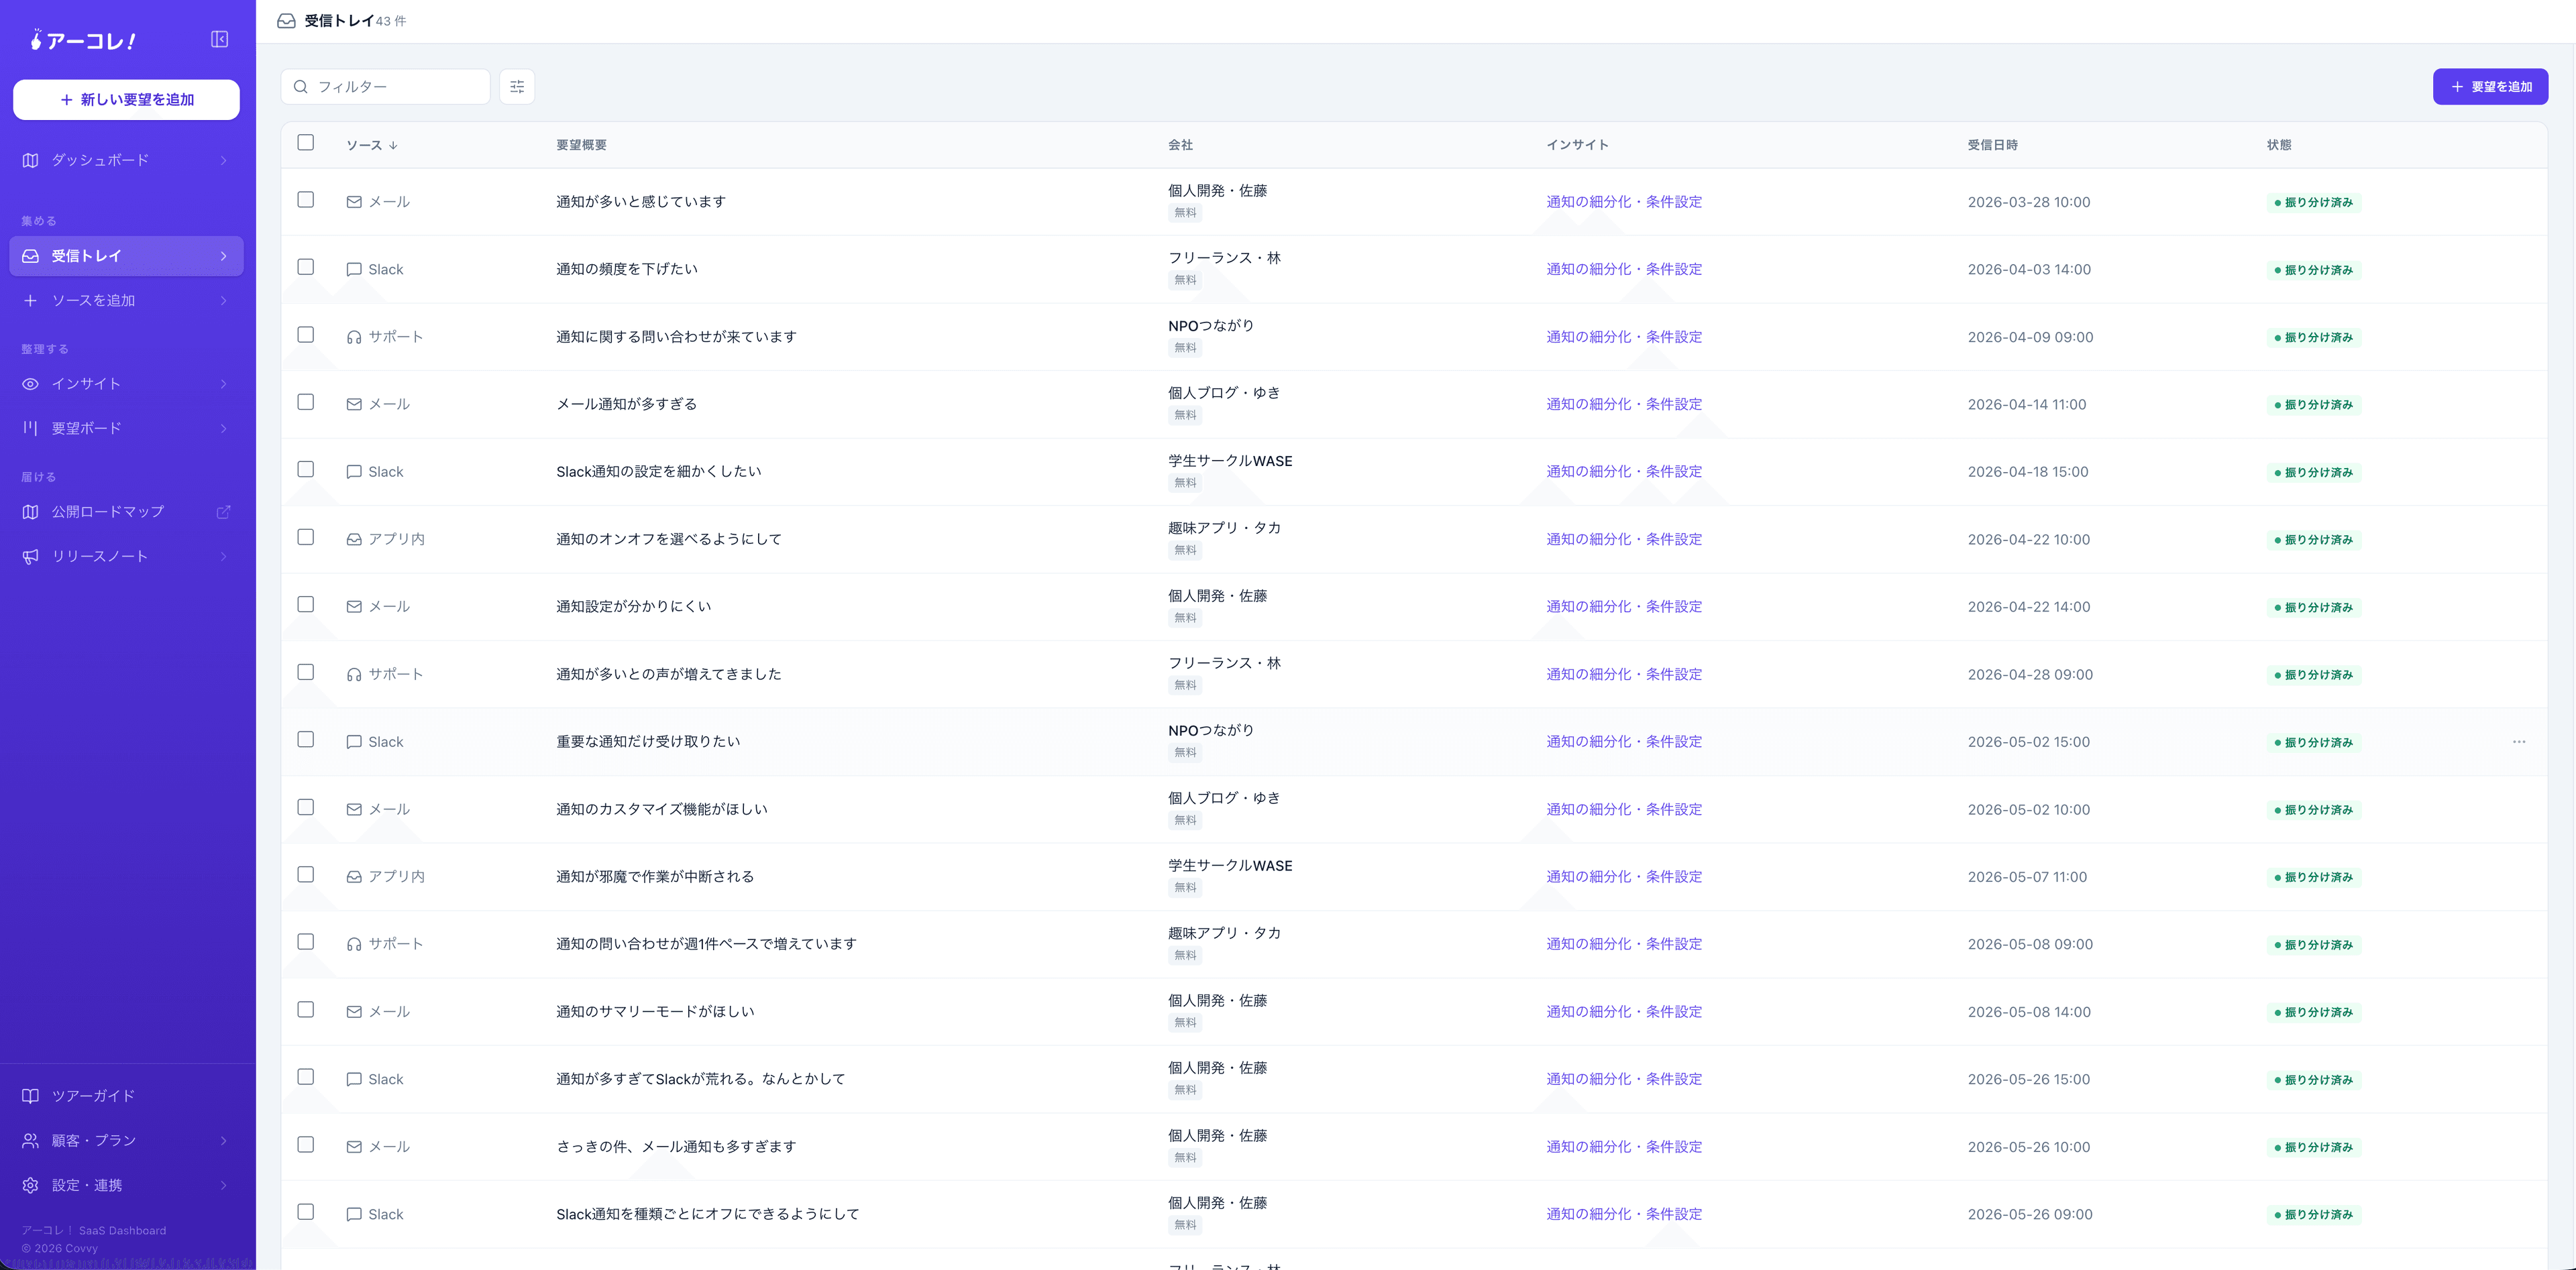Select the checkbox for メール通知が多すぎる row
2576x1270 pixels.
click(306, 402)
